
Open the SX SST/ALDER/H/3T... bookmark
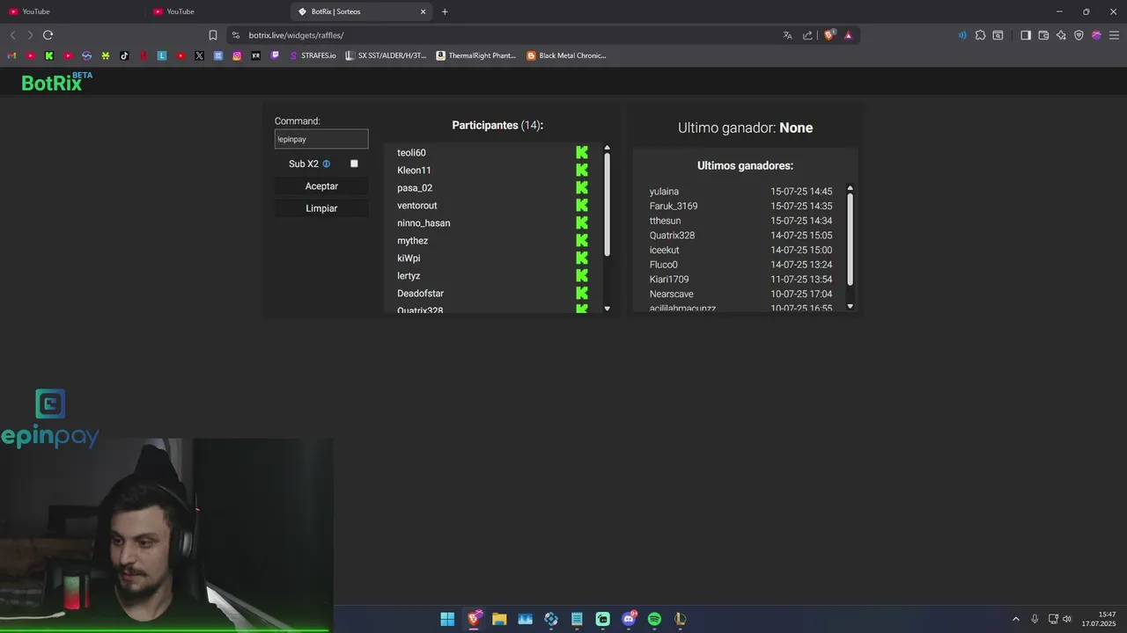pos(386,55)
